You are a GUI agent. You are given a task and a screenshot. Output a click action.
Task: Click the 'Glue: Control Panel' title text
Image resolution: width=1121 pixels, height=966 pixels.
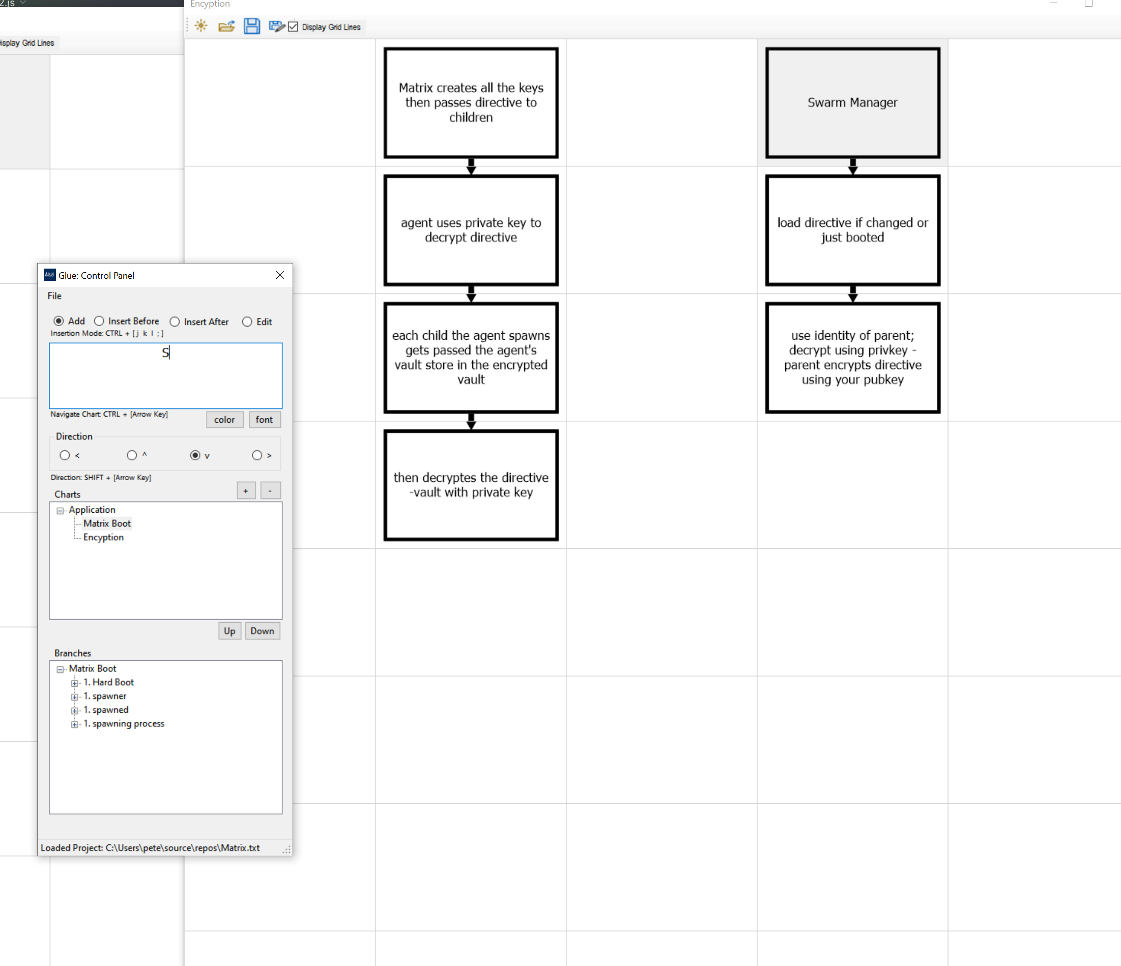96,275
